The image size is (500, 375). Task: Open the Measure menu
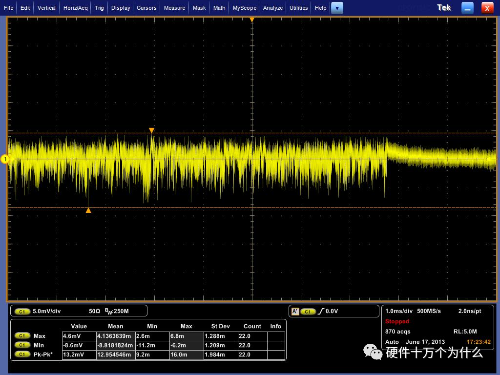click(x=174, y=8)
